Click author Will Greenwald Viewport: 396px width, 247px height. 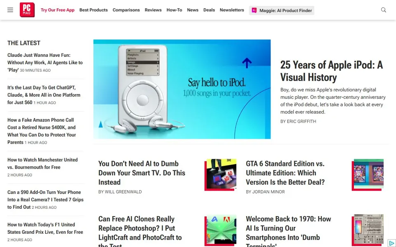pyautogui.click(x=123, y=192)
